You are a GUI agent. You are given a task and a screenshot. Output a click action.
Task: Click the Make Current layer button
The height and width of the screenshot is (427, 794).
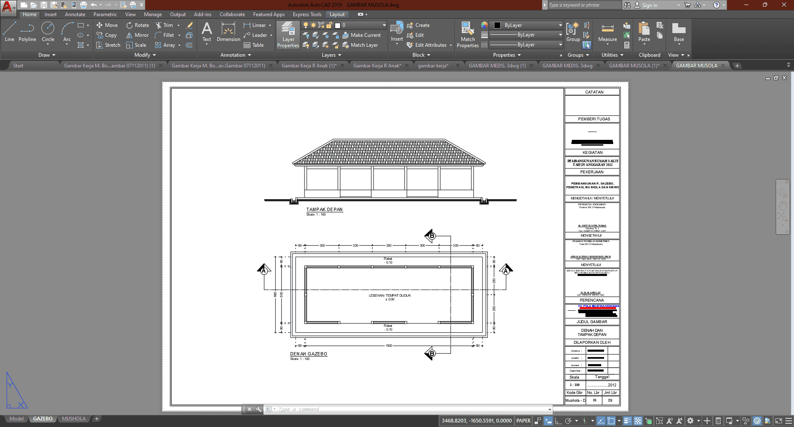pyautogui.click(x=361, y=35)
